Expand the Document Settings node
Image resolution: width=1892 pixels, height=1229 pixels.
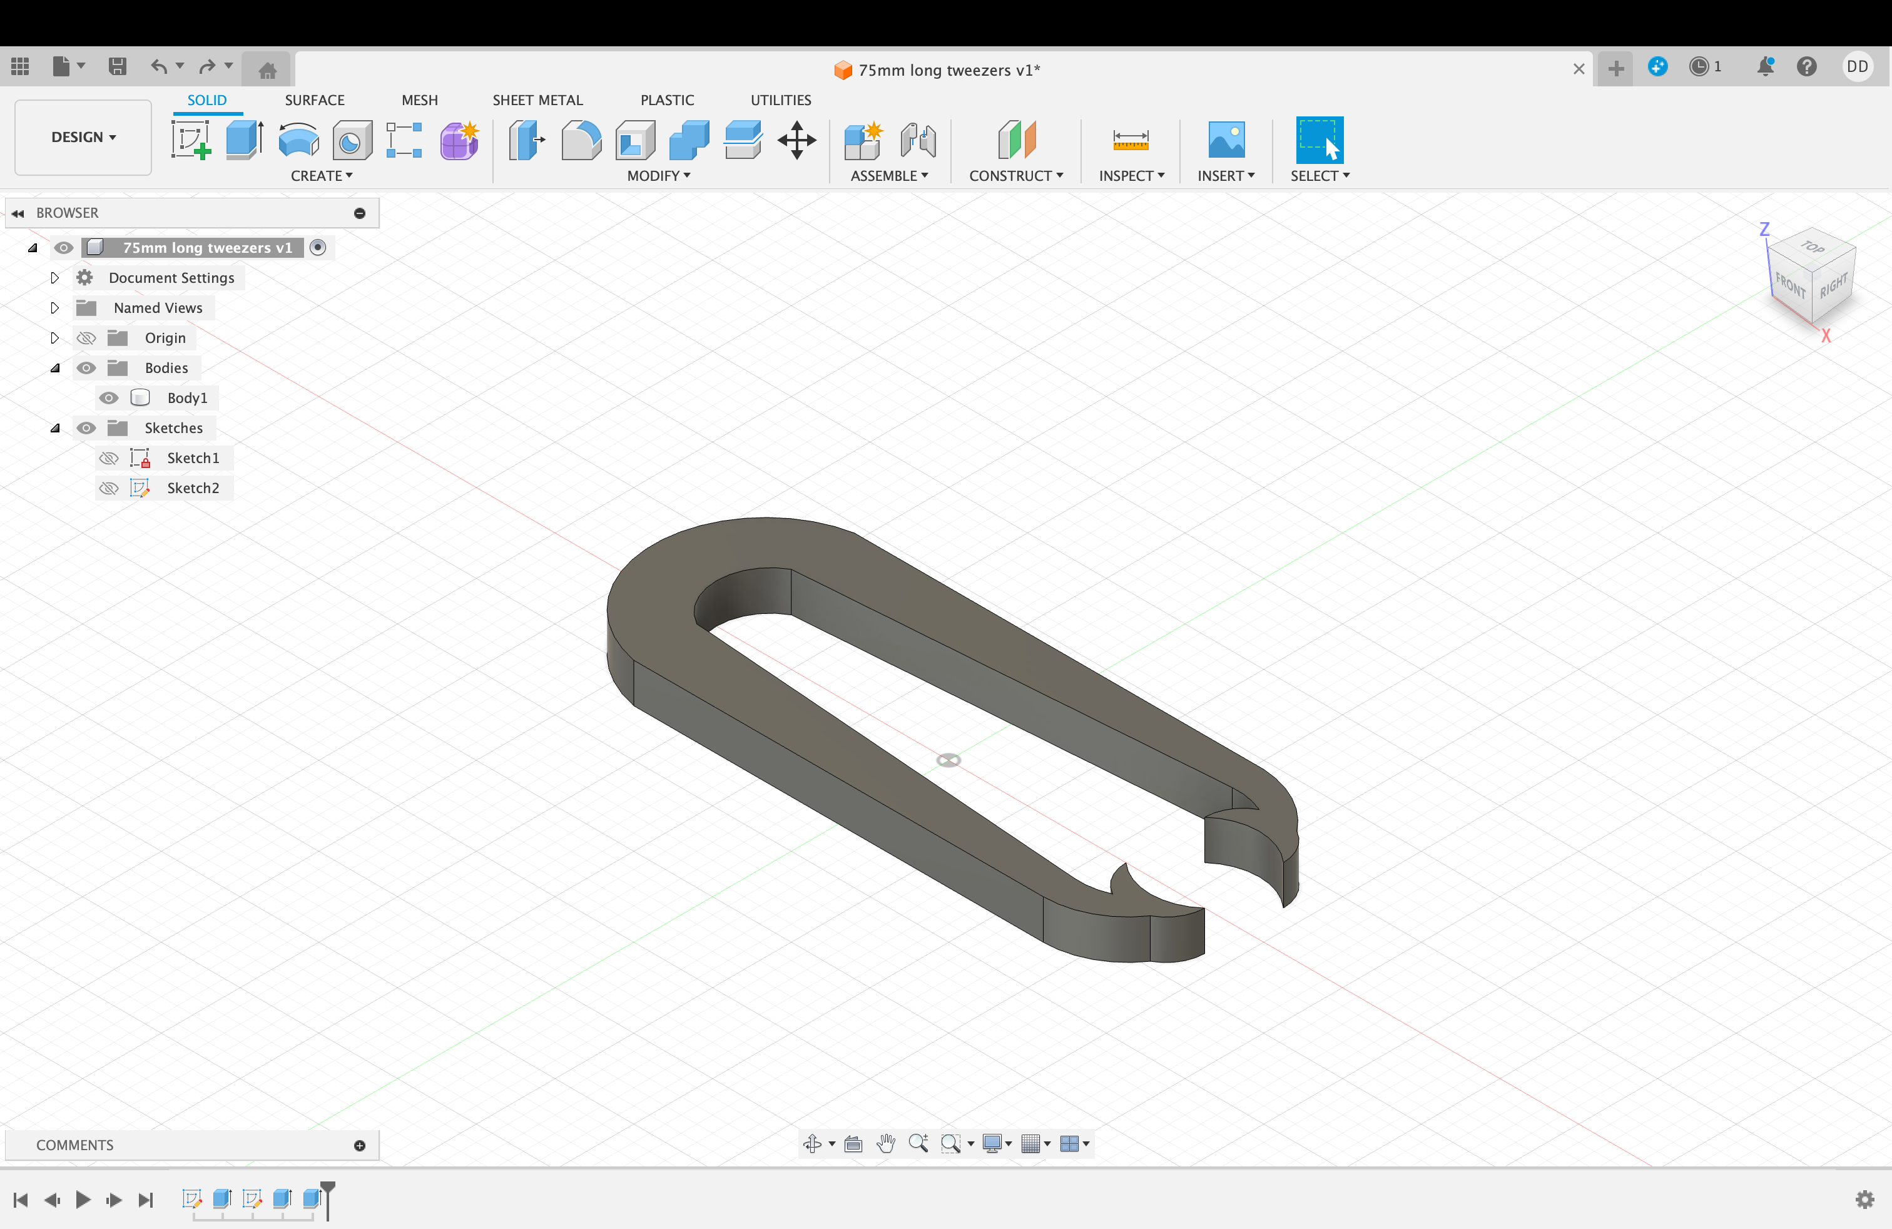pyautogui.click(x=54, y=277)
